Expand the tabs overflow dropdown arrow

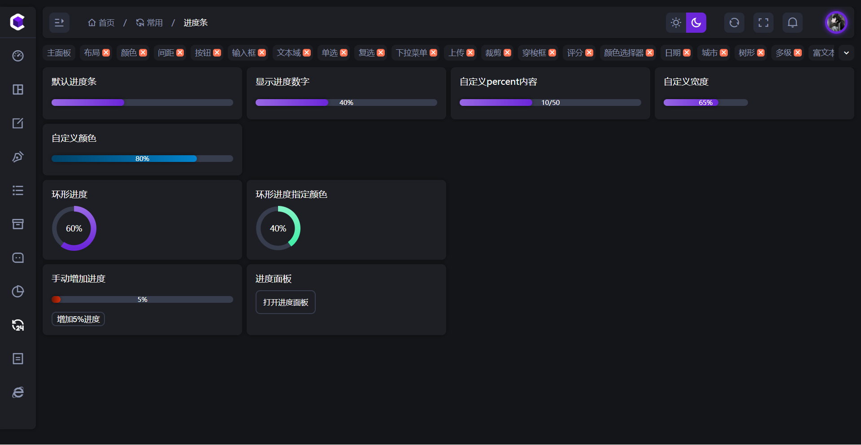[846, 53]
